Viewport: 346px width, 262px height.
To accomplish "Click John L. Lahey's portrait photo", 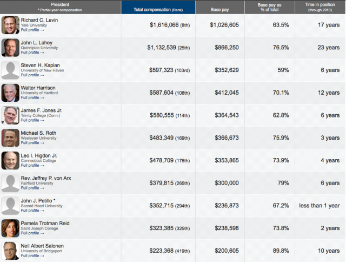I will point(10,48).
